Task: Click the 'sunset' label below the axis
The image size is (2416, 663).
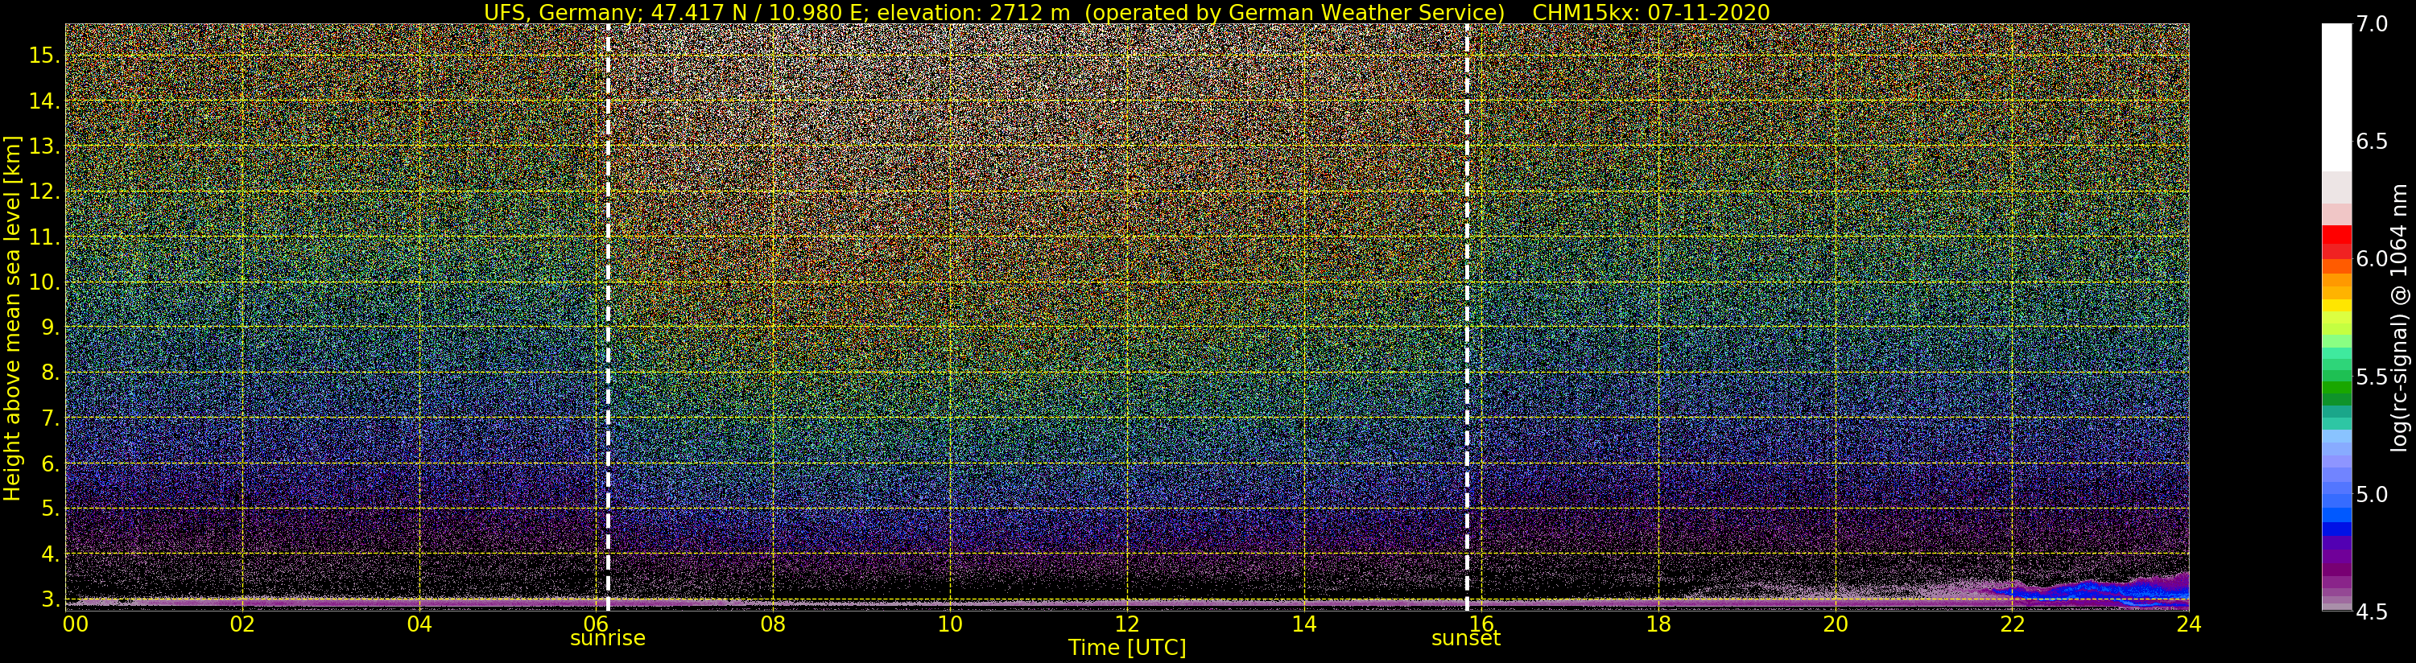Action: pos(1465,639)
